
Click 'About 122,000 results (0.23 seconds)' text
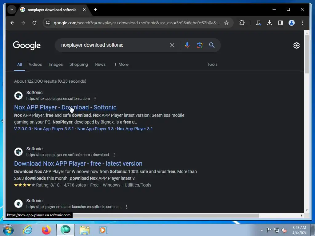(x=50, y=81)
